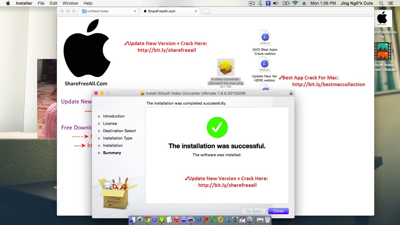Open Spotlight search magnifying glass

[x=381, y=3]
